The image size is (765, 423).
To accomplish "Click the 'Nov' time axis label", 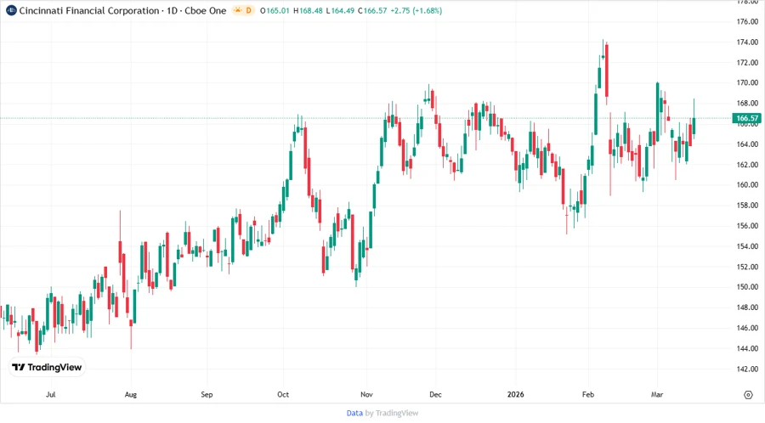I will point(366,394).
